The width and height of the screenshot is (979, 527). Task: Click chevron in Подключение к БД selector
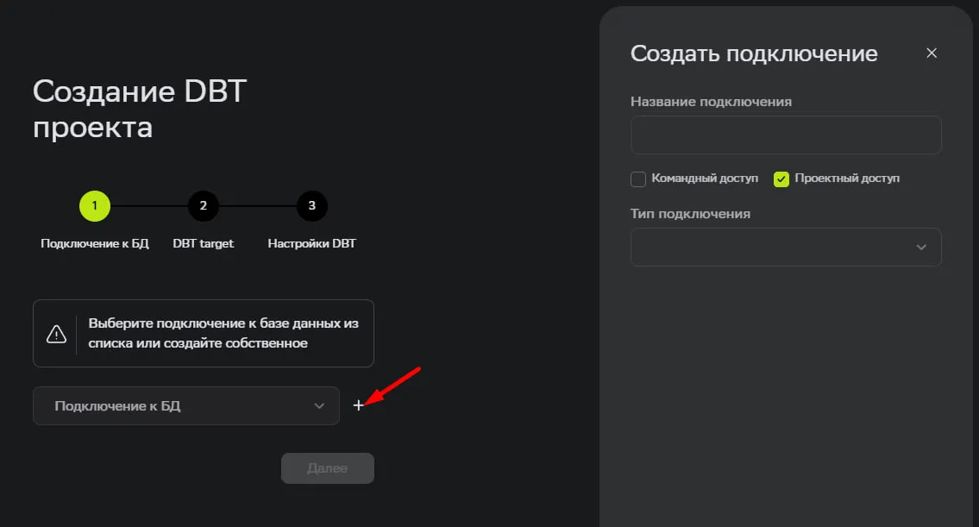pos(319,406)
